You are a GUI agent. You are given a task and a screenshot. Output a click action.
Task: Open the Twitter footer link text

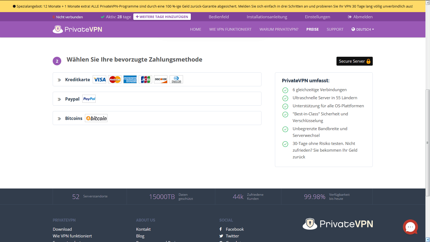232,236
